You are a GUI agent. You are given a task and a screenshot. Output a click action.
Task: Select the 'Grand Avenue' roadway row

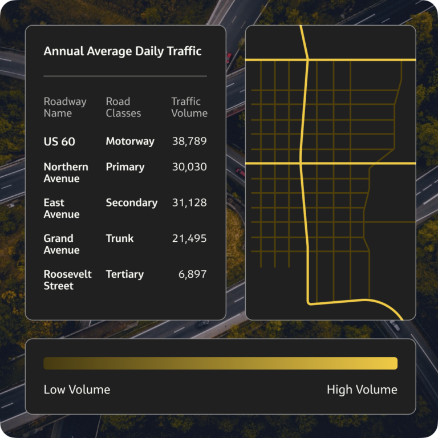pyautogui.click(x=125, y=244)
